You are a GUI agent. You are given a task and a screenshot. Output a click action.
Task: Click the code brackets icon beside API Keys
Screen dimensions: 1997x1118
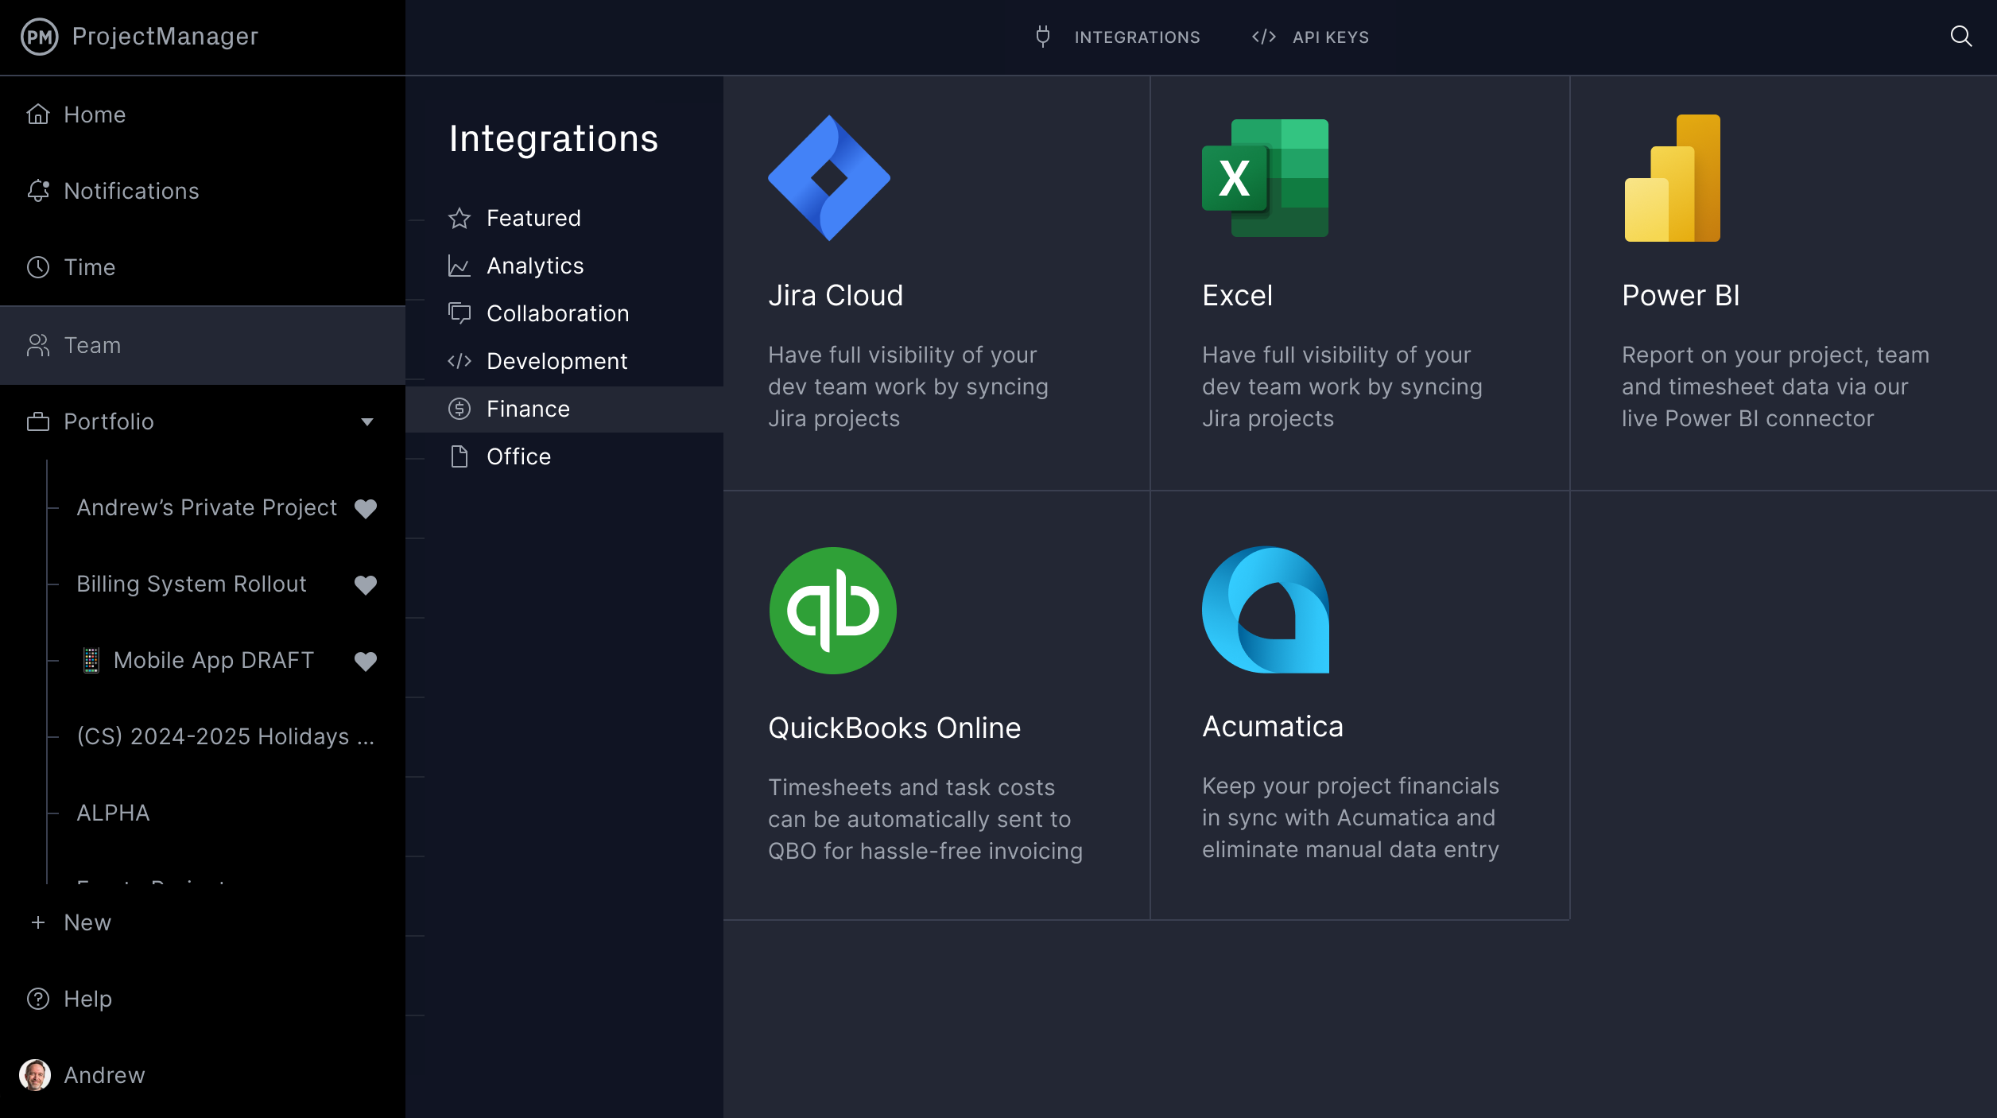pyautogui.click(x=1264, y=37)
